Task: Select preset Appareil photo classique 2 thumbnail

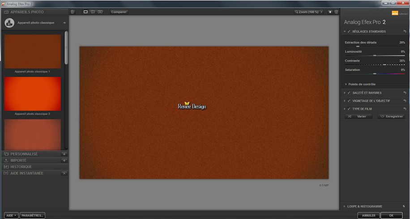Action: [33, 94]
